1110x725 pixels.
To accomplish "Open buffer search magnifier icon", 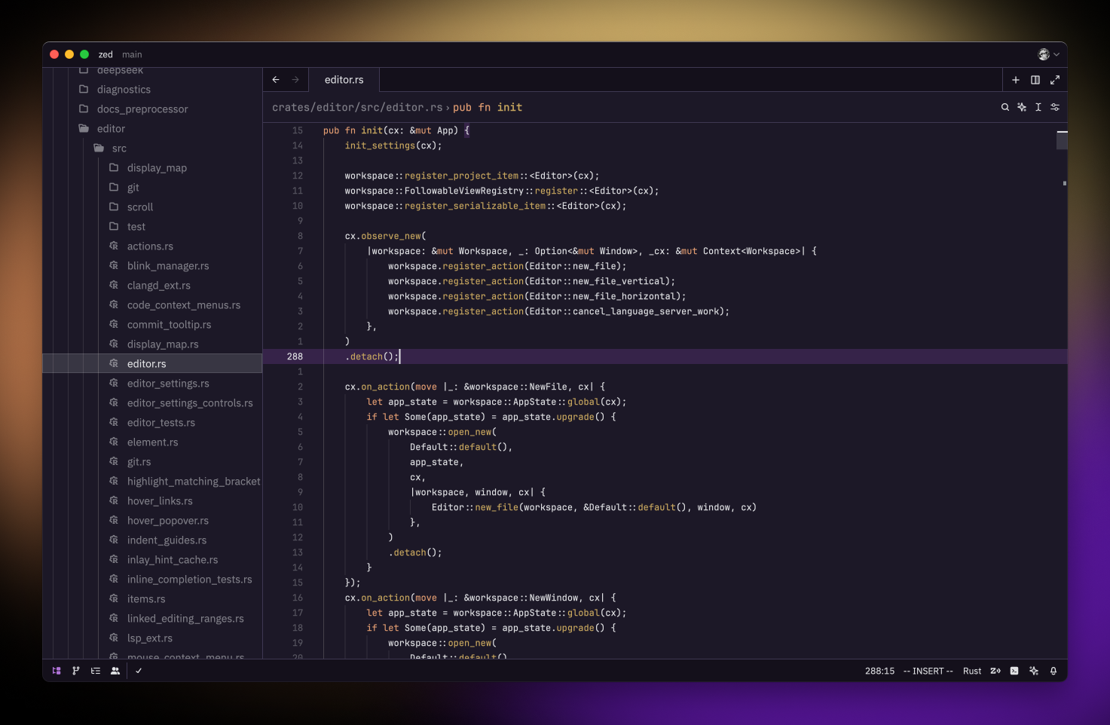I will click(1005, 107).
